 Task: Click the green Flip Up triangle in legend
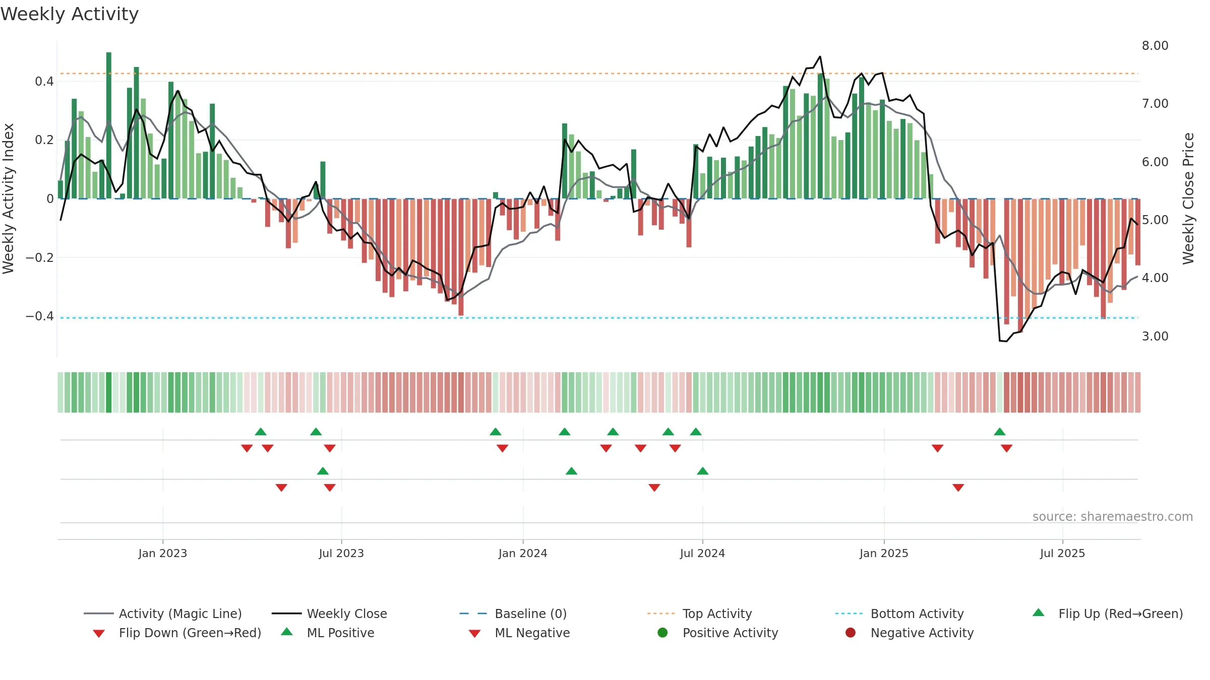point(1039,613)
